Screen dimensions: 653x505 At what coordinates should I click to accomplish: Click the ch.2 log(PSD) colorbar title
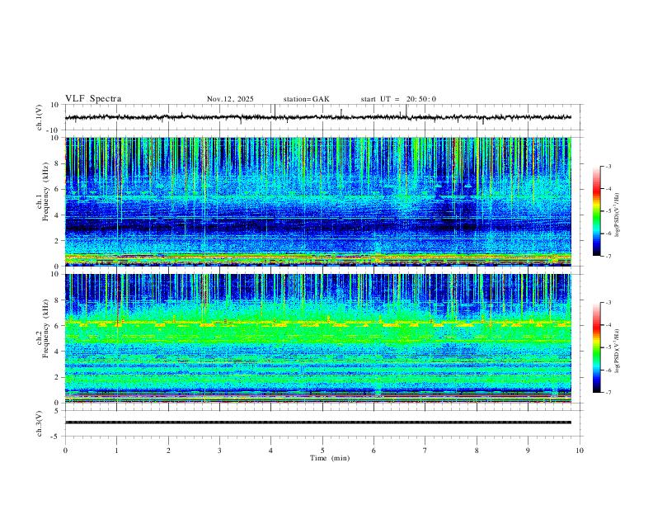pyautogui.click(x=618, y=352)
